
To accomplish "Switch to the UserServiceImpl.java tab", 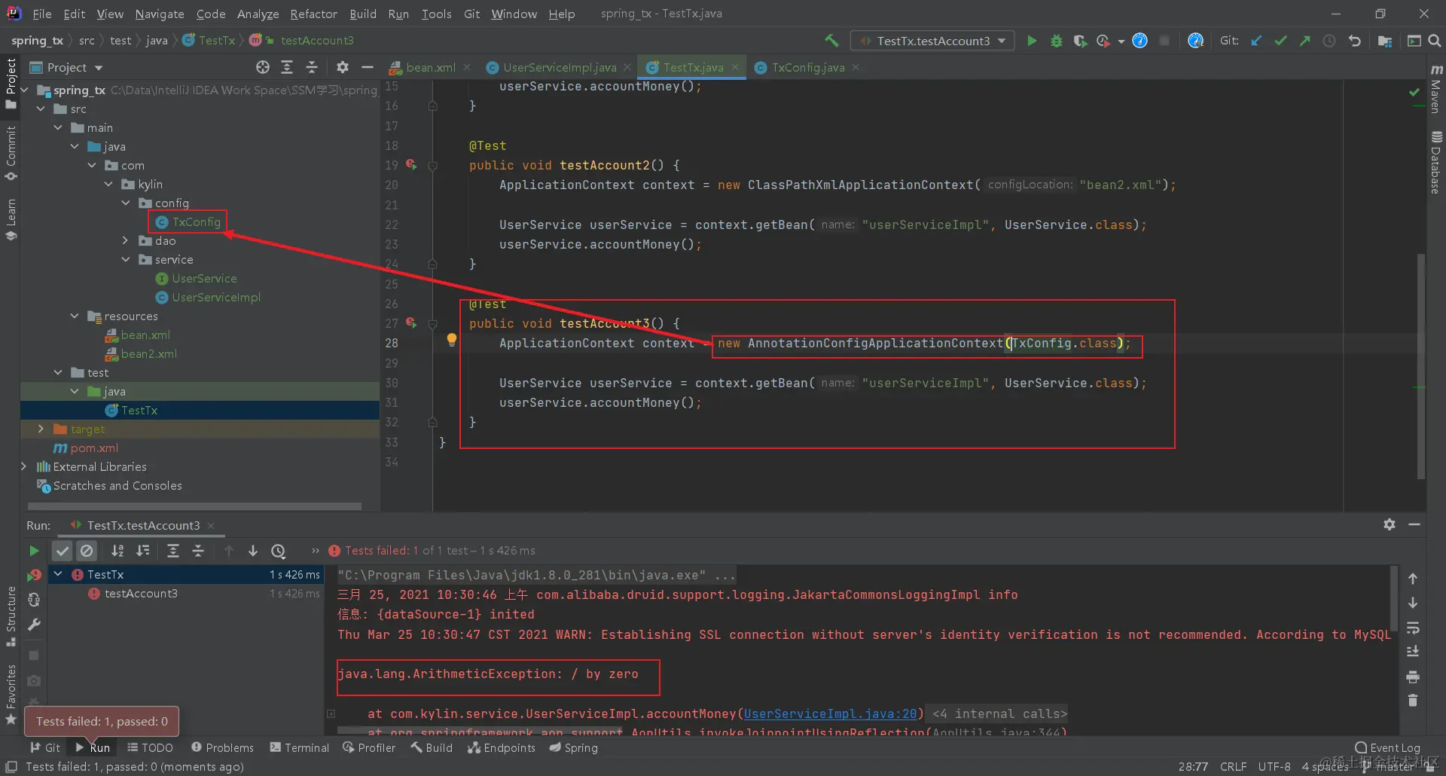I will coord(560,68).
